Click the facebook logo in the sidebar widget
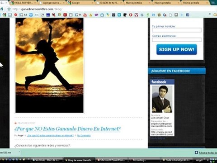Screen dimensions: 217x163 [159, 82]
